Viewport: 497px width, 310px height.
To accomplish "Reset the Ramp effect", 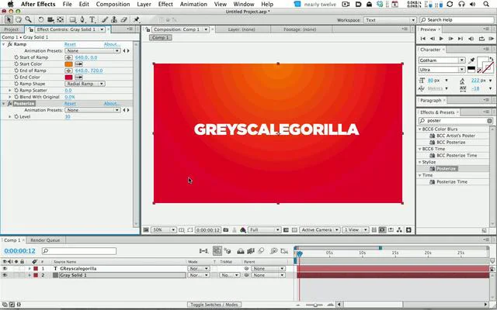I will pyautogui.click(x=70, y=44).
